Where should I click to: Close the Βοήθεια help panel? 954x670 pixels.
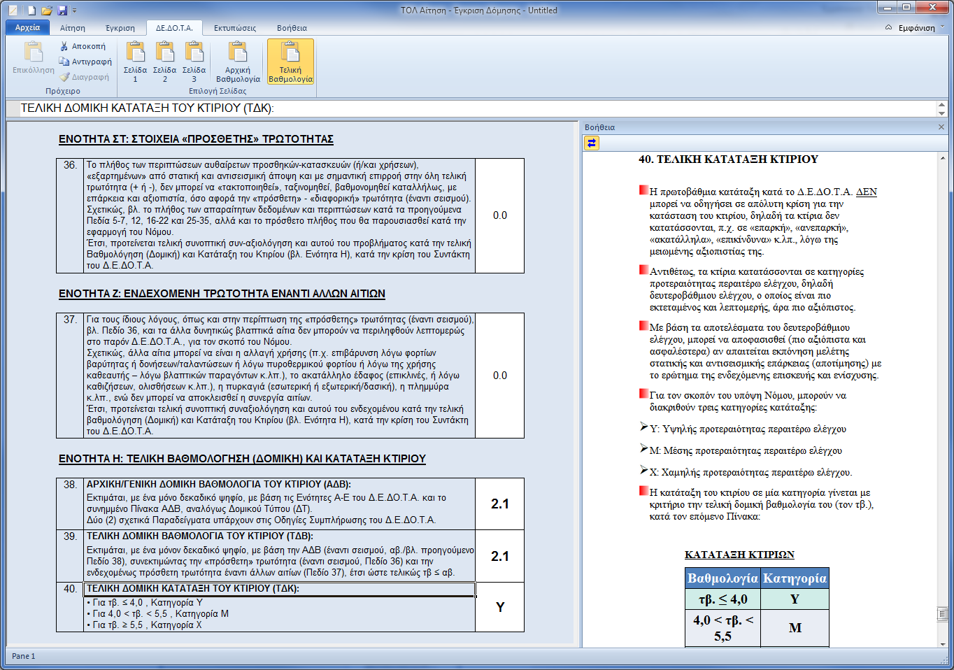tap(941, 127)
